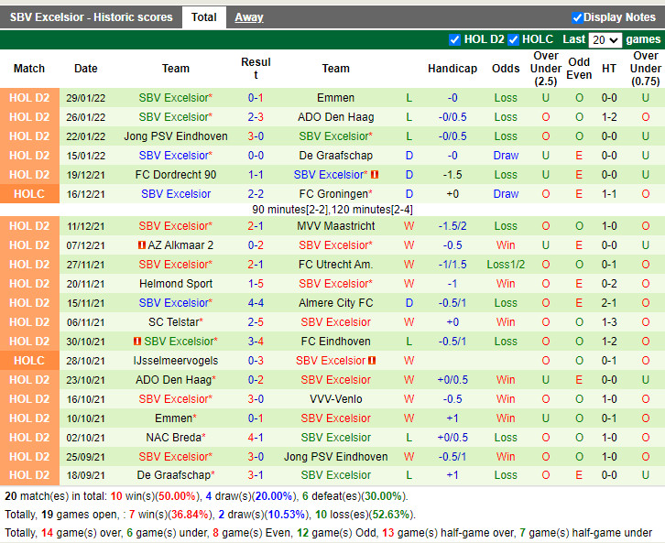The height and width of the screenshot is (543, 665).
Task: Open the FC Utrecht Am. team link
Action: point(335,265)
